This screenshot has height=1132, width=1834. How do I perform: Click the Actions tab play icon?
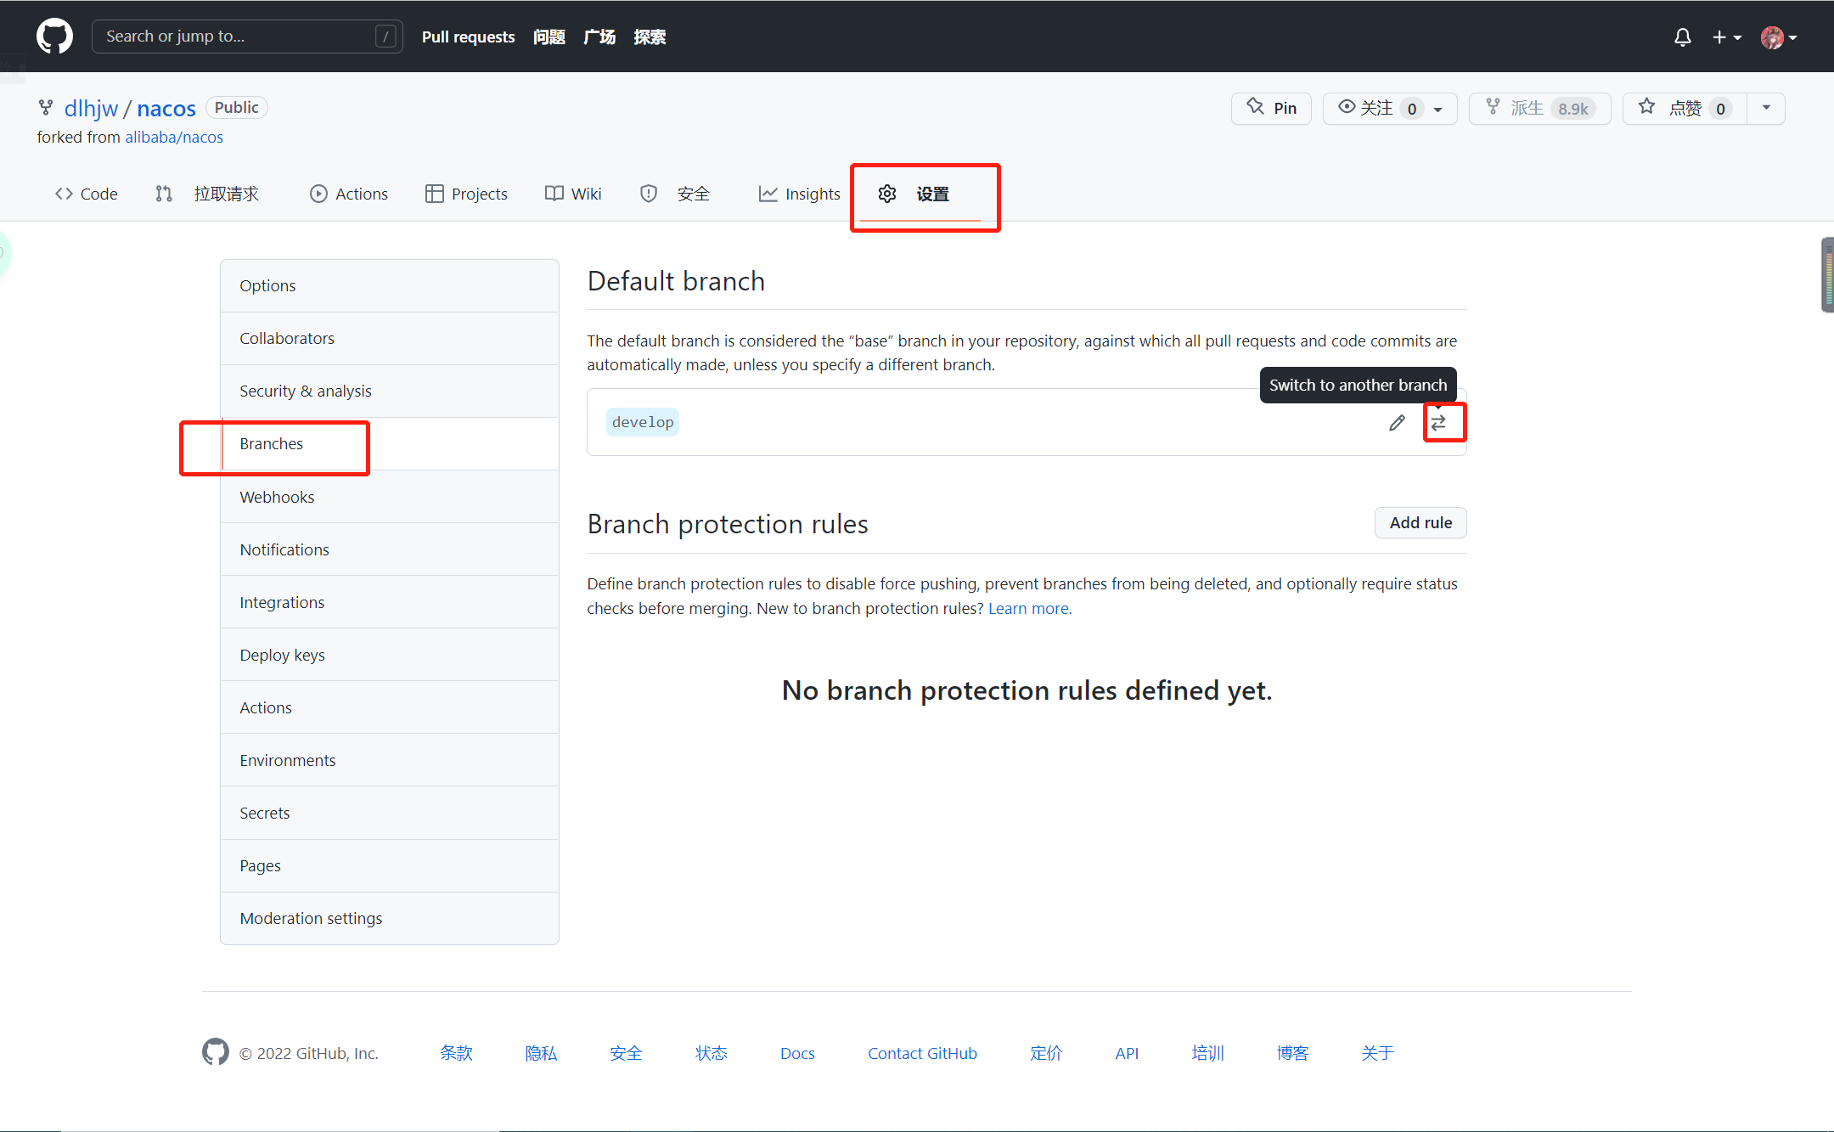pyautogui.click(x=318, y=194)
